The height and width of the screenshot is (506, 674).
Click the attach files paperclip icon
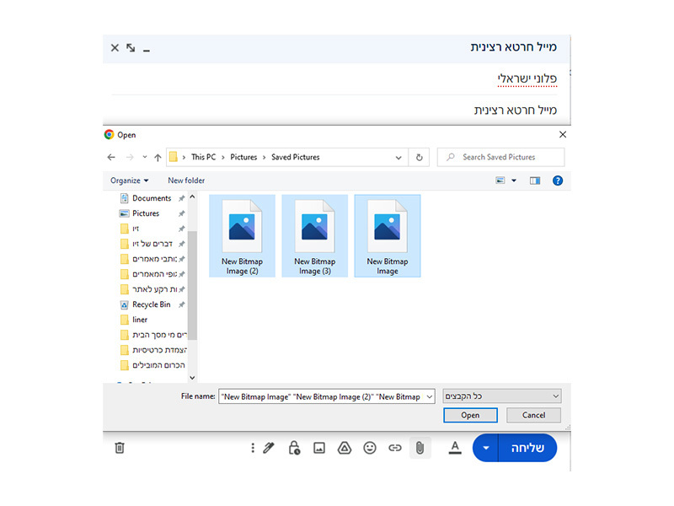pos(420,448)
